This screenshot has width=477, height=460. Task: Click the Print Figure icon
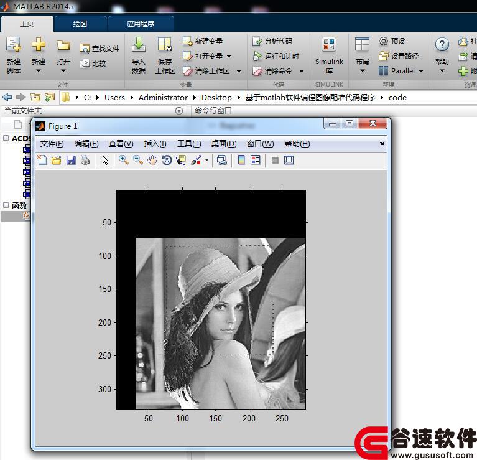click(85, 160)
